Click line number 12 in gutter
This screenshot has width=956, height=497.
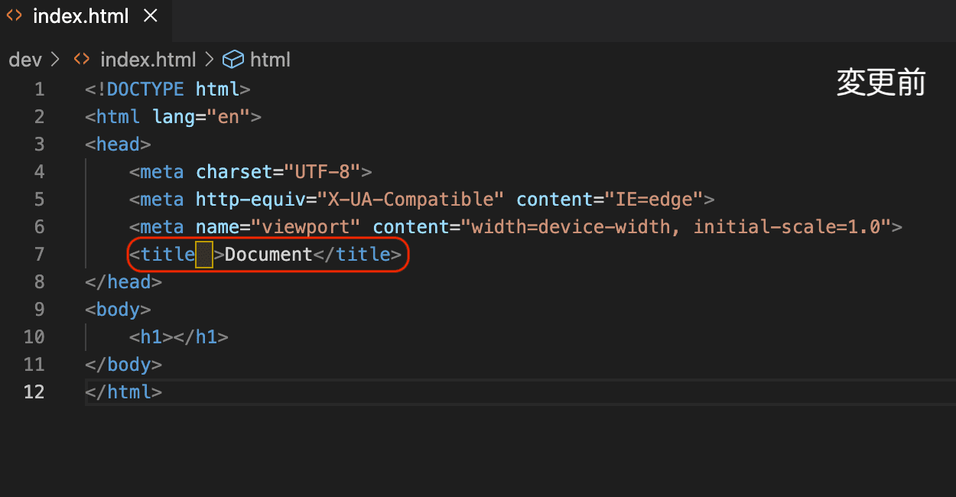(x=34, y=392)
